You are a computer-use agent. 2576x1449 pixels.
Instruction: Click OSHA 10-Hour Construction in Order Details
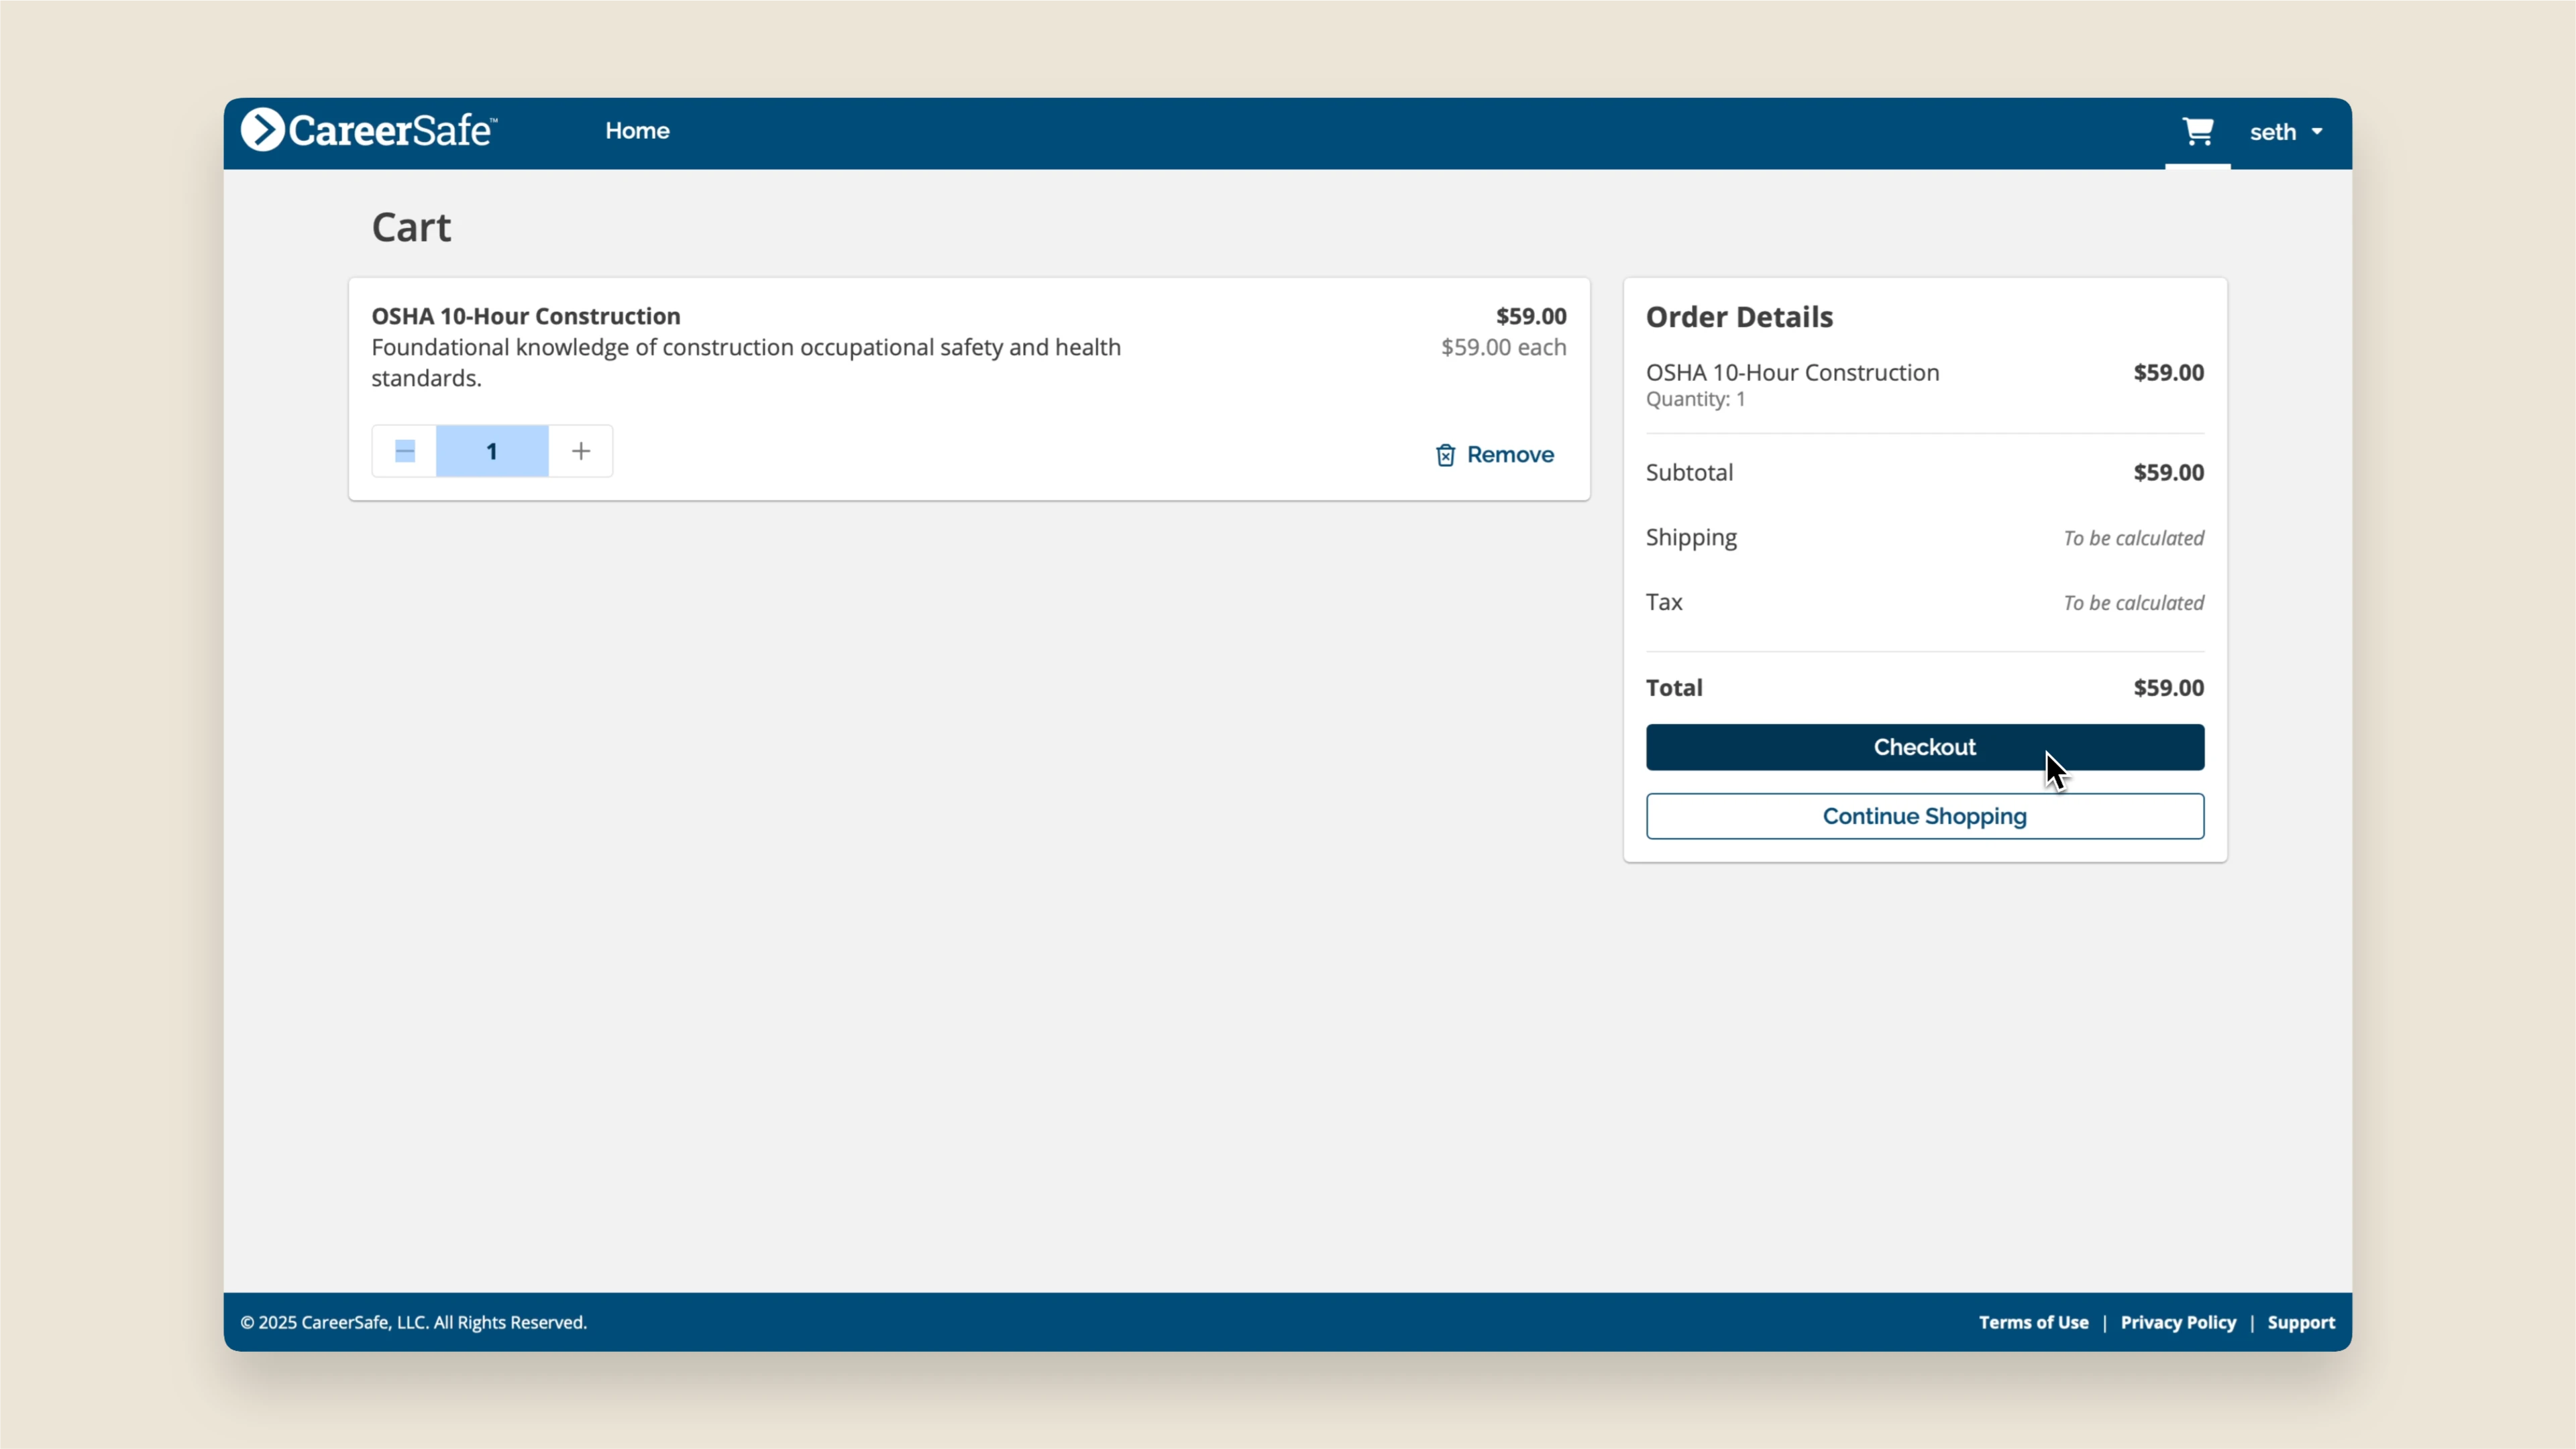(x=1792, y=373)
